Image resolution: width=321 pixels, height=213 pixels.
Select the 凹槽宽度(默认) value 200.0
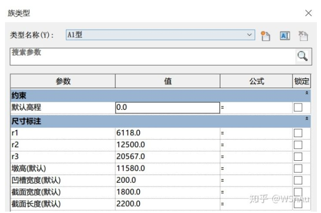coord(167,180)
